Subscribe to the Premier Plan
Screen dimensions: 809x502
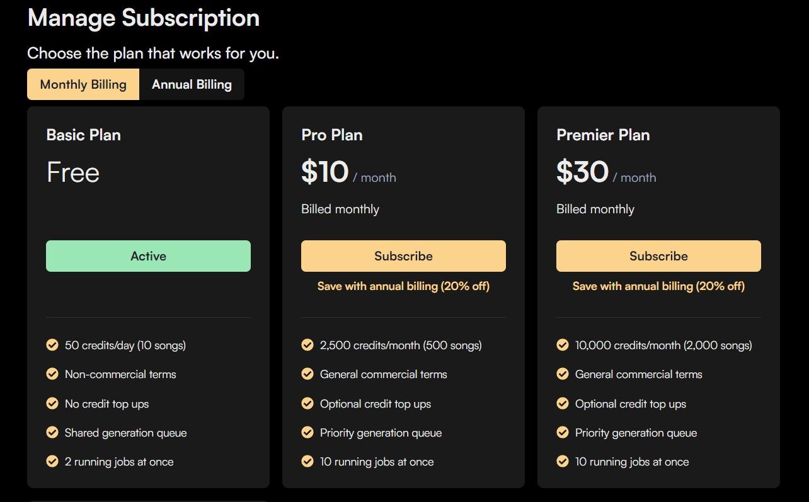point(658,256)
